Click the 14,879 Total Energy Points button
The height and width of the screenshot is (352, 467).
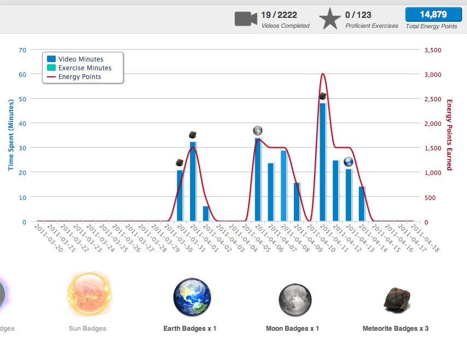click(x=431, y=15)
